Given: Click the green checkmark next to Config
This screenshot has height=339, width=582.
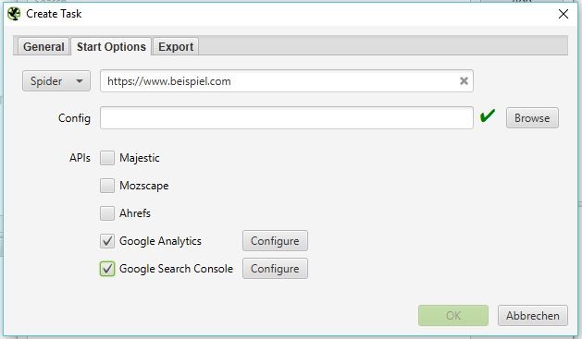Looking at the screenshot, I should point(488,115).
